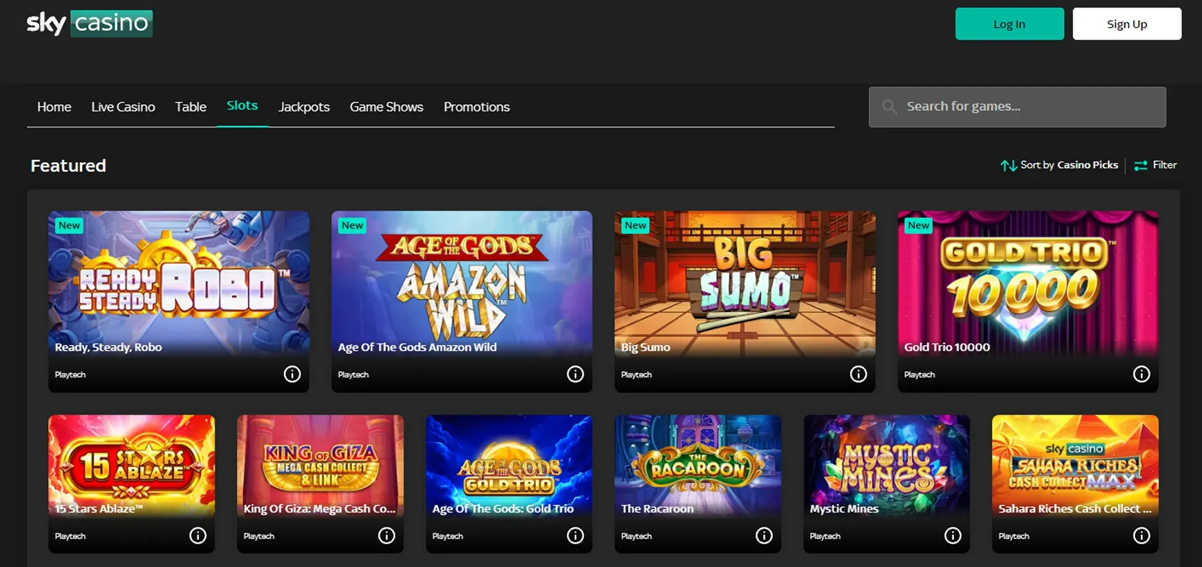Click the New badge on Gold Trio 10000

pos(918,226)
